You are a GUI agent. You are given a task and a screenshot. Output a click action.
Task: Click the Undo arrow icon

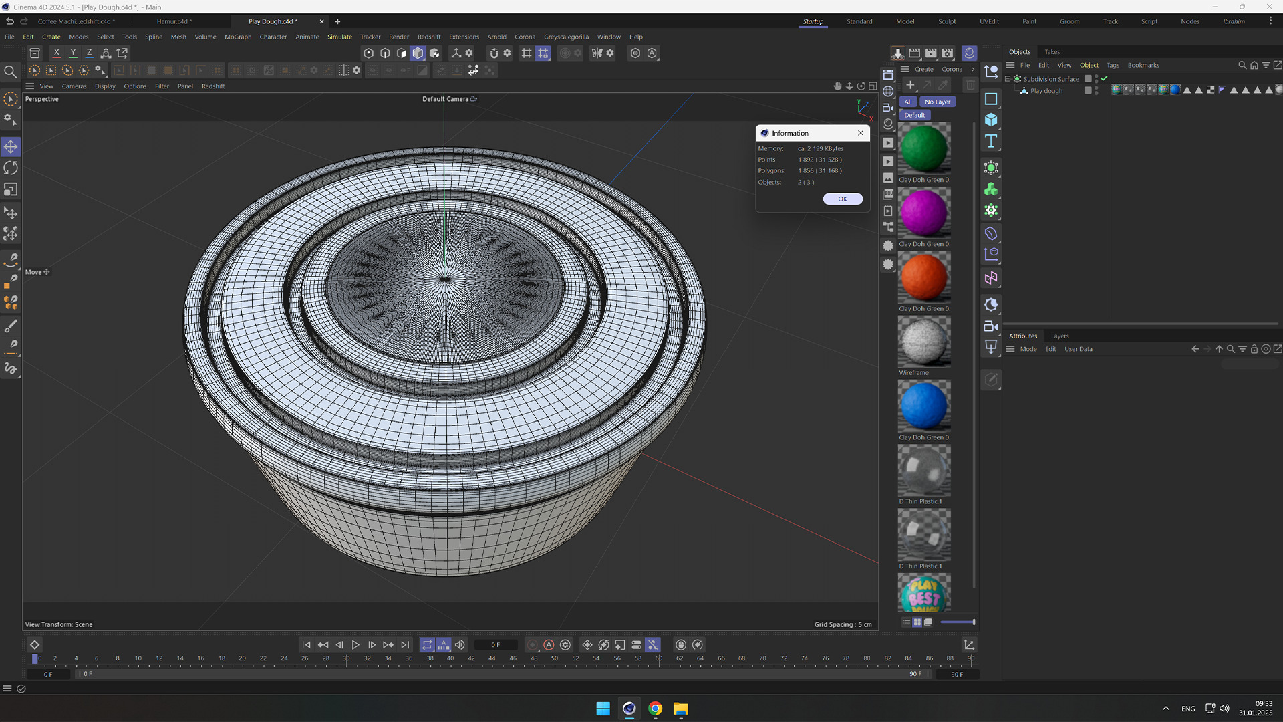10,21
